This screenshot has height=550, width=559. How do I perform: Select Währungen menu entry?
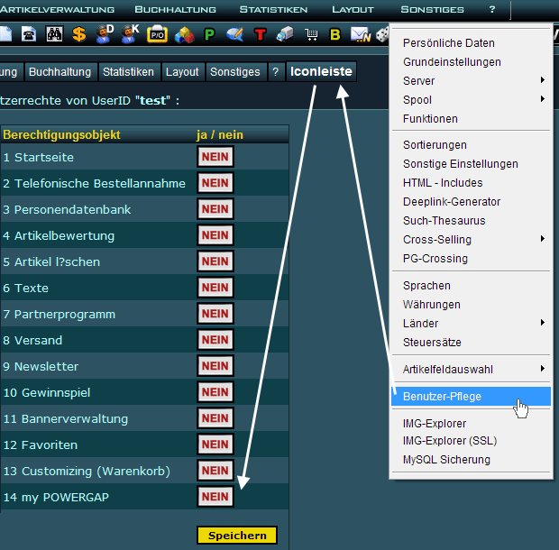(431, 305)
